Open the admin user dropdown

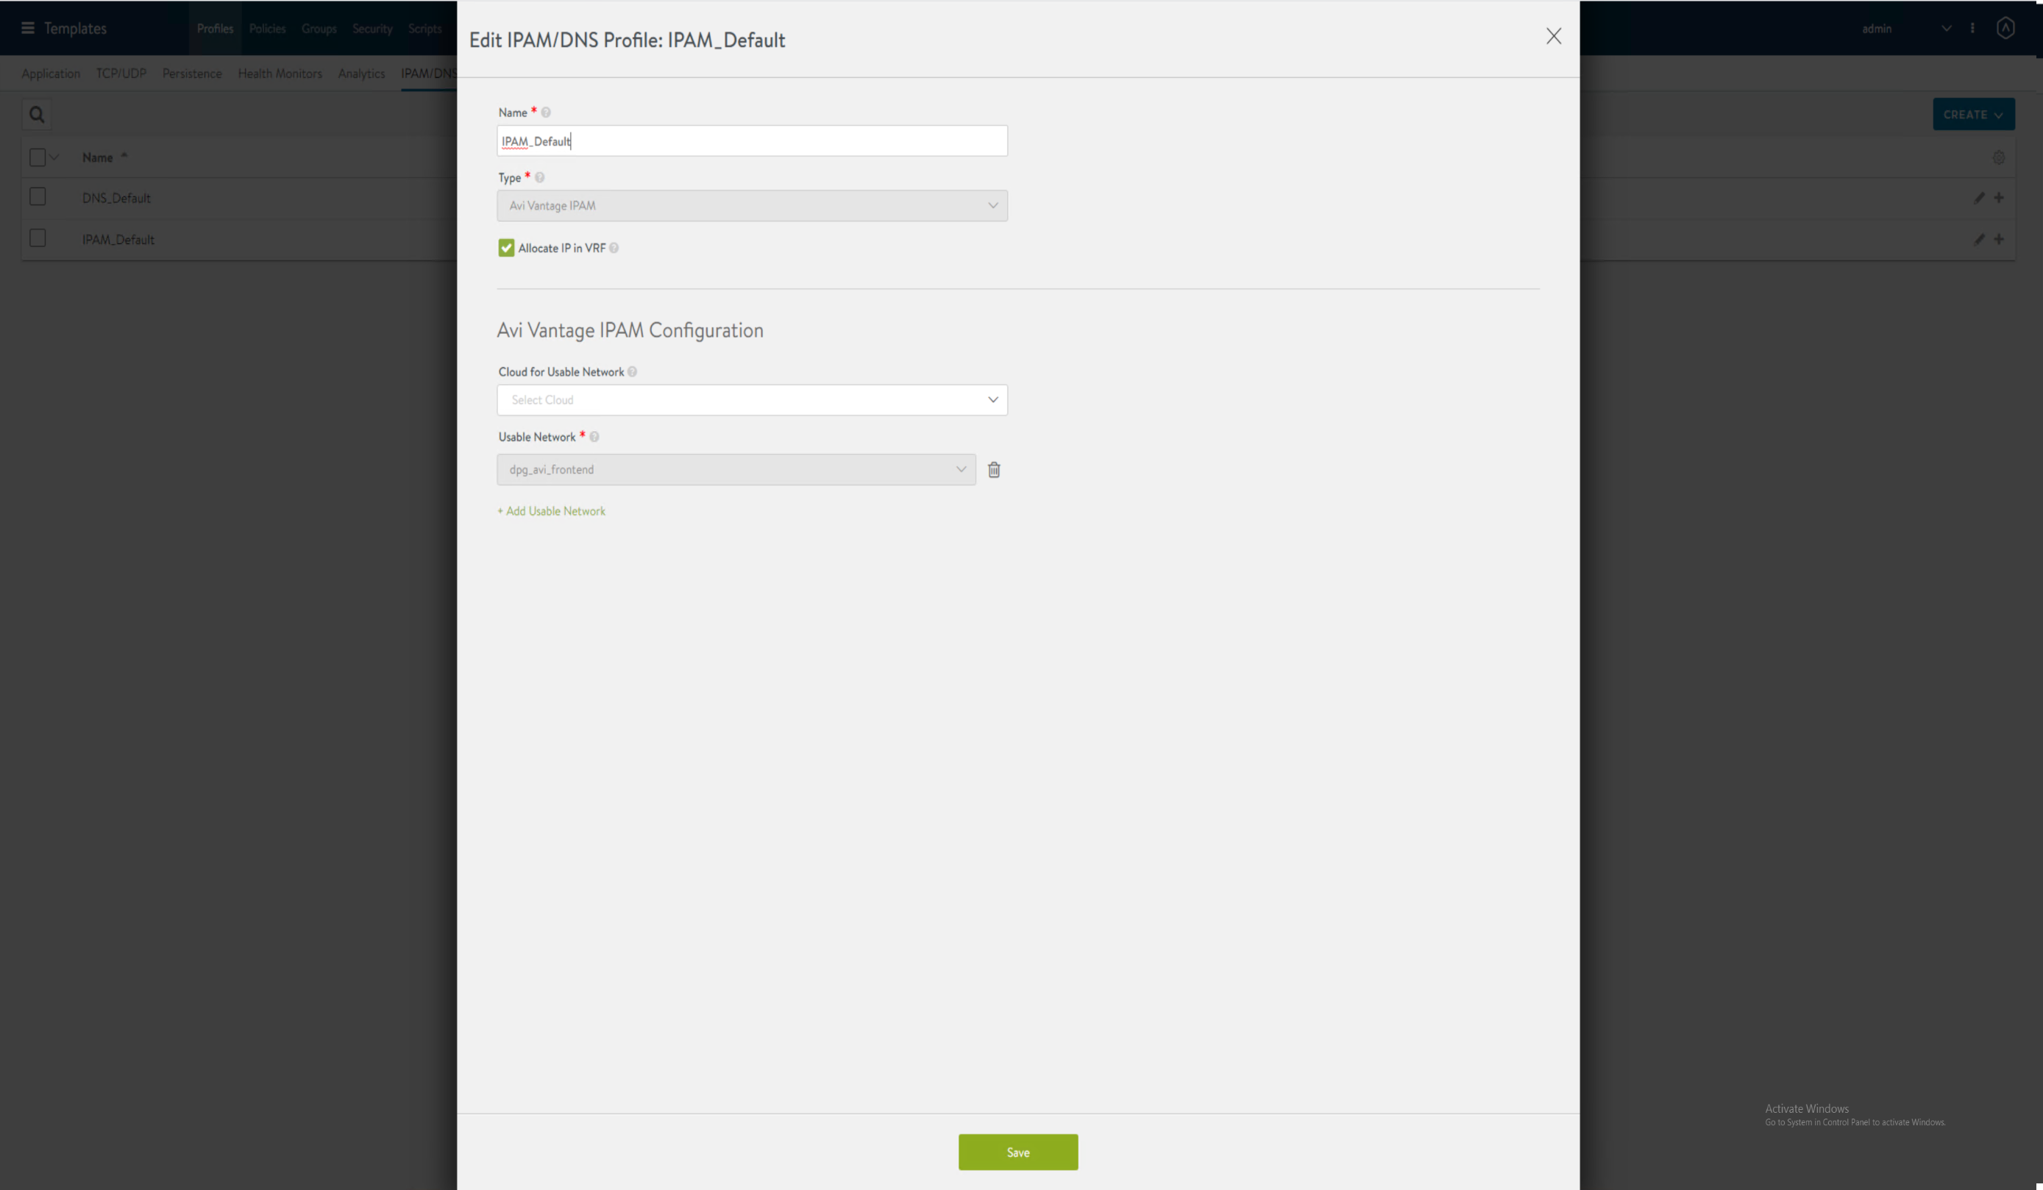point(1905,29)
